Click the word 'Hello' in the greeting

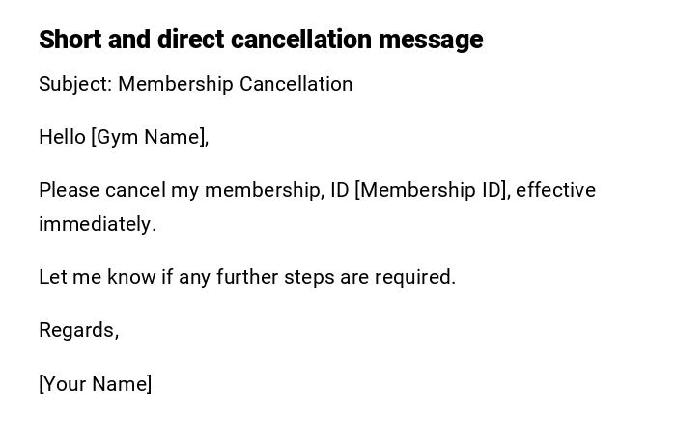coord(62,137)
